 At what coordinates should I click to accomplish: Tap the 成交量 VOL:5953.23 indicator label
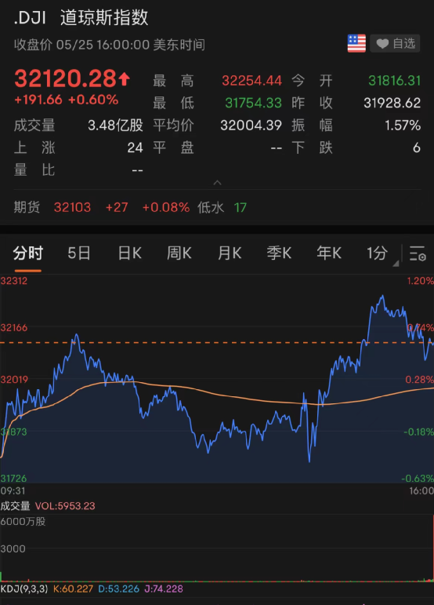(48, 506)
